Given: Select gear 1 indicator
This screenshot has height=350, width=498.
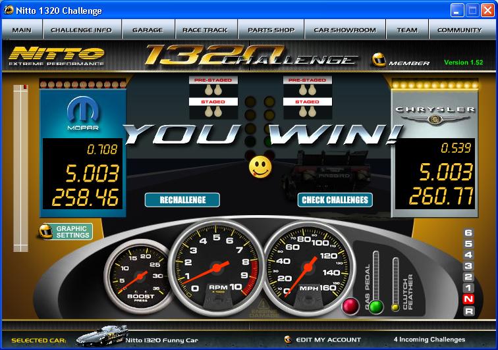Looking at the screenshot, I should click(x=468, y=288).
